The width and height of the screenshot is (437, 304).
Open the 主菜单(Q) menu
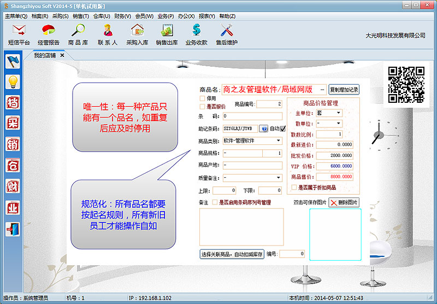16,16
